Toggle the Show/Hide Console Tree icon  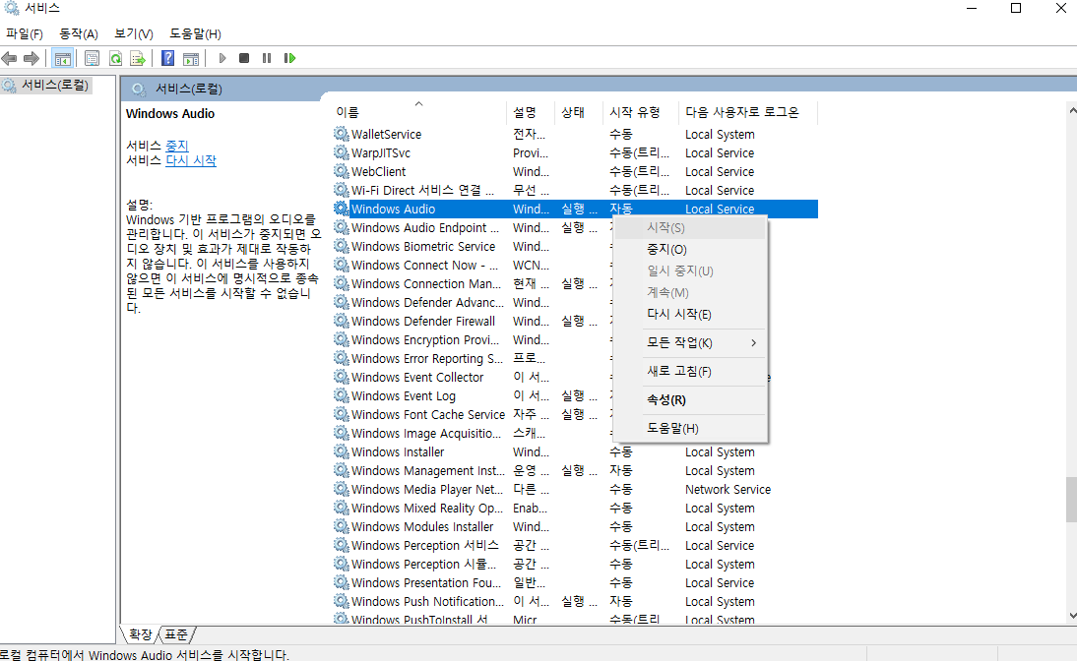pos(62,57)
